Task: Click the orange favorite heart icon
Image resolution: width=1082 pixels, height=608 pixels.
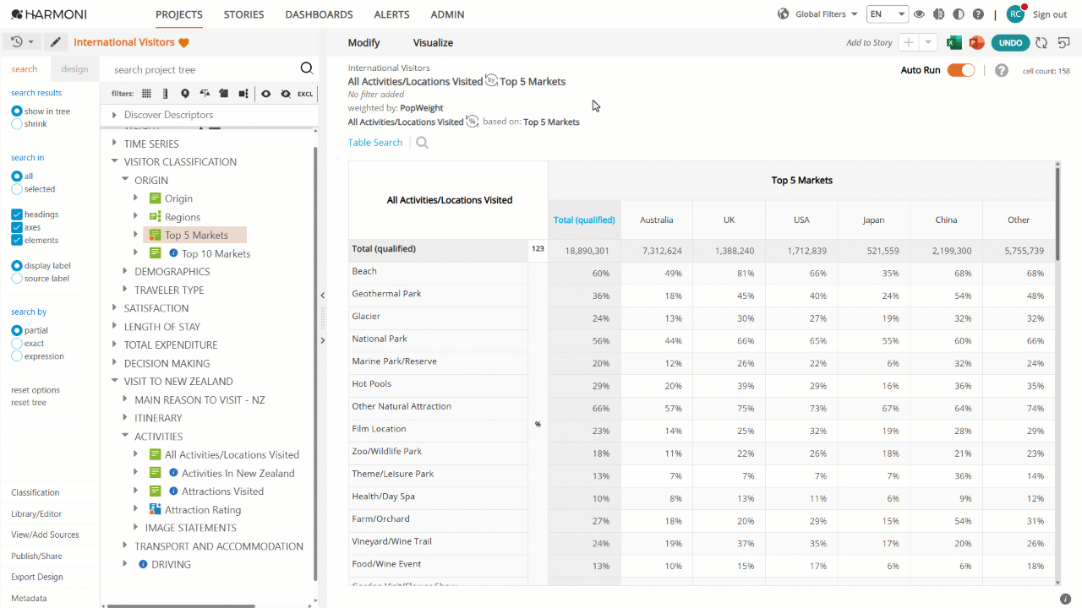Action: point(183,42)
